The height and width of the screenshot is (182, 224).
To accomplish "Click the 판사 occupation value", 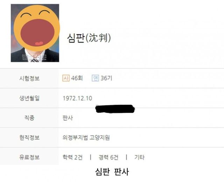I will (68, 118).
